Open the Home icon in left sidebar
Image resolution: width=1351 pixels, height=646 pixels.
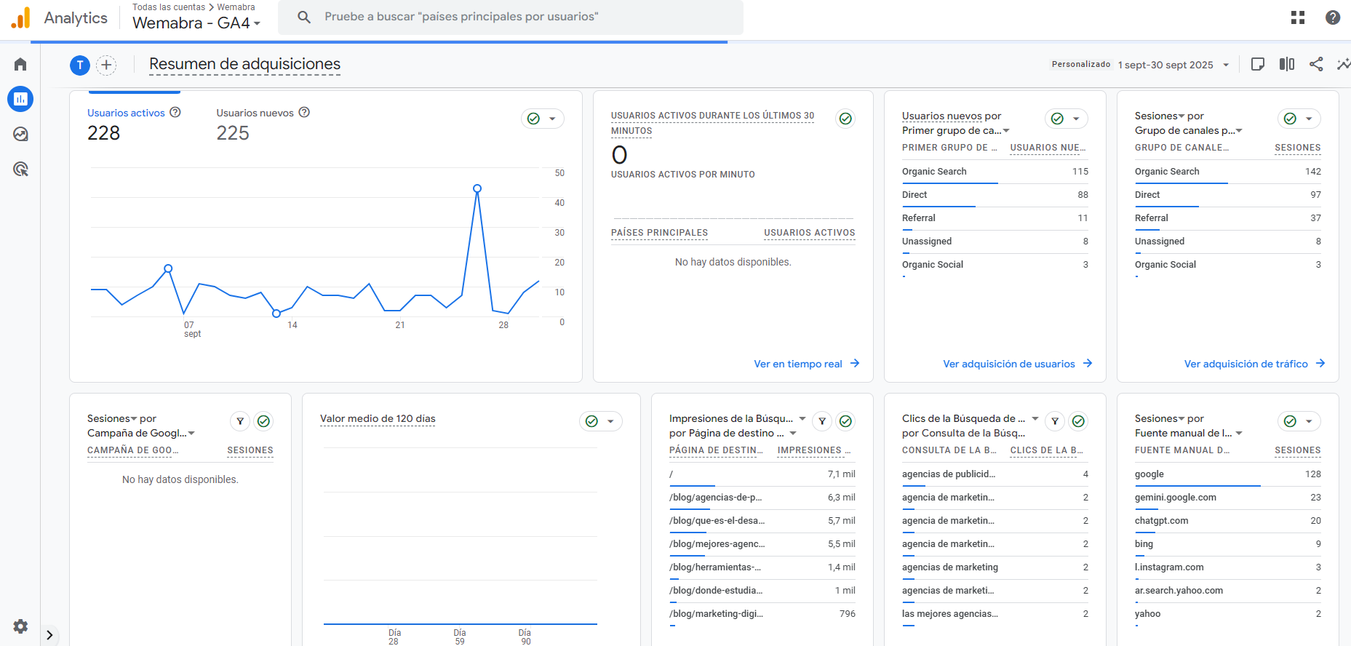tap(20, 65)
